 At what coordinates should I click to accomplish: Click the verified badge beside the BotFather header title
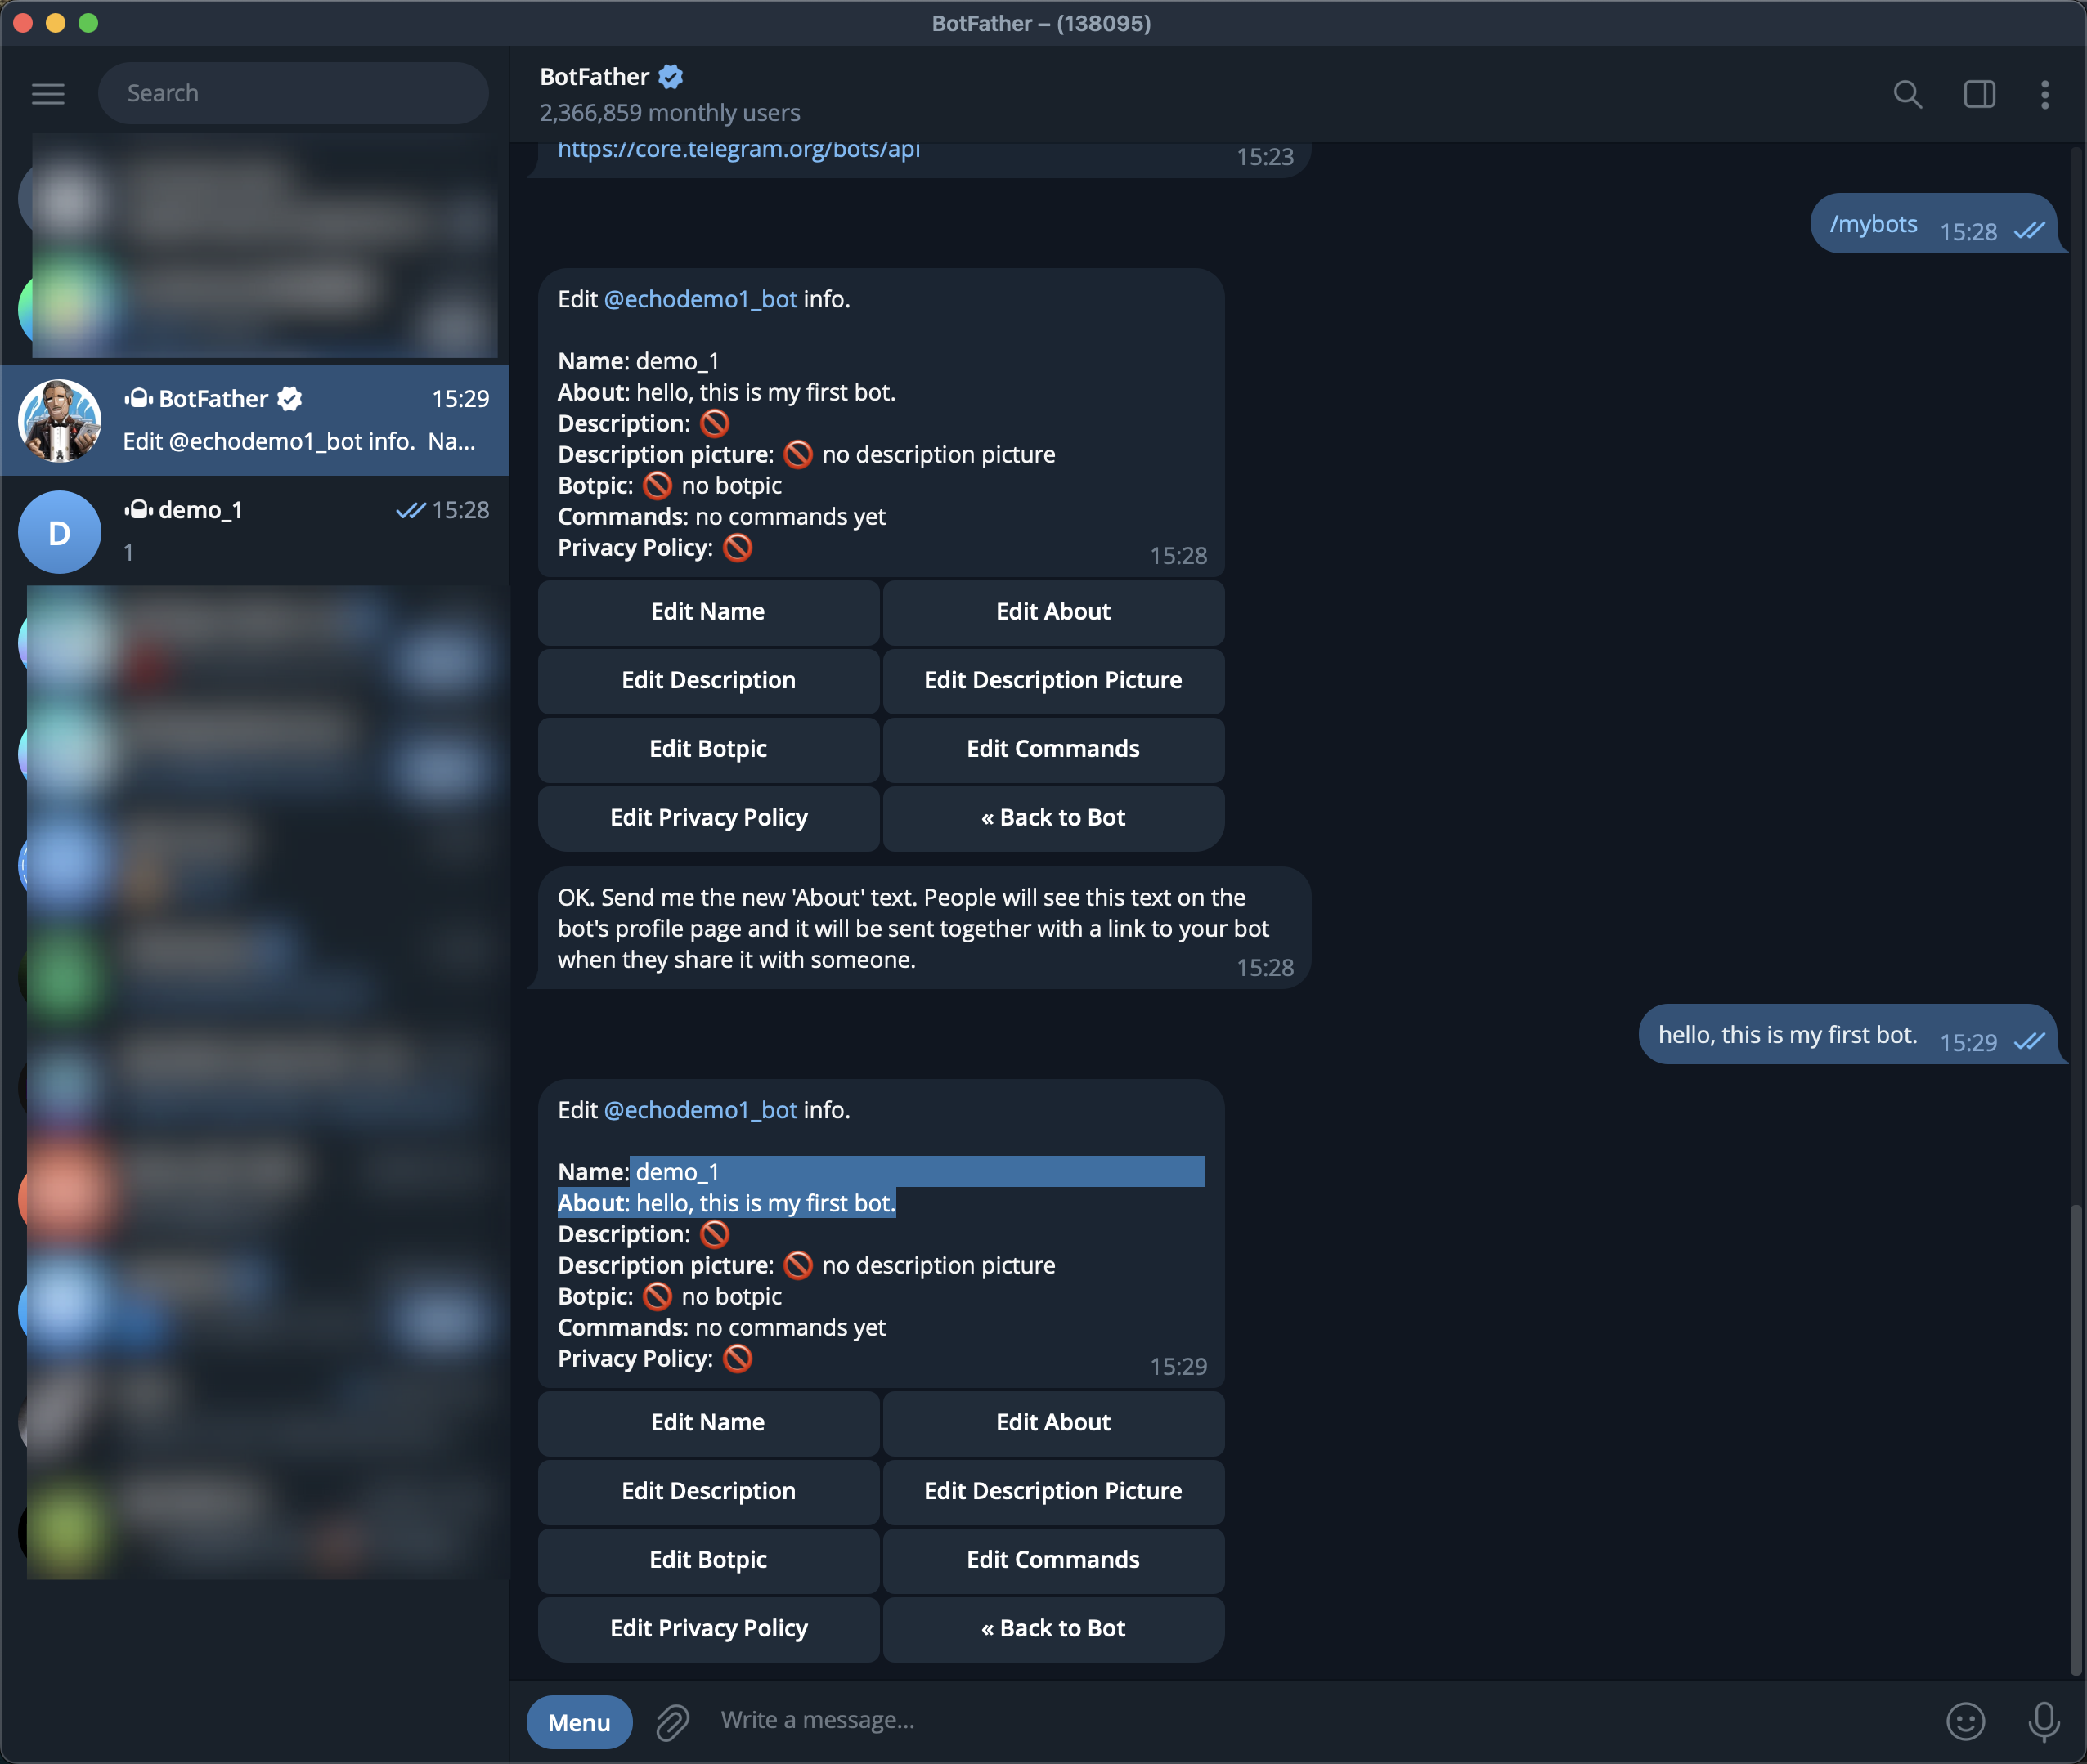coord(671,76)
